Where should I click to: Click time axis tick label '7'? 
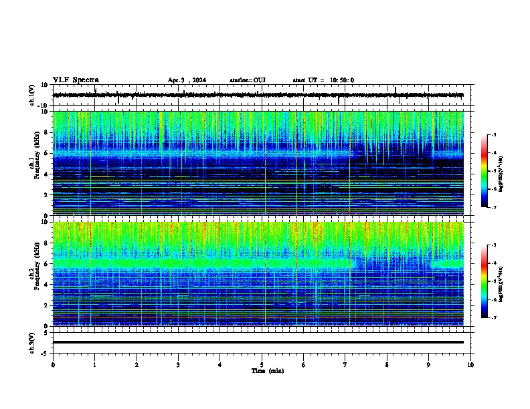pos(345,365)
